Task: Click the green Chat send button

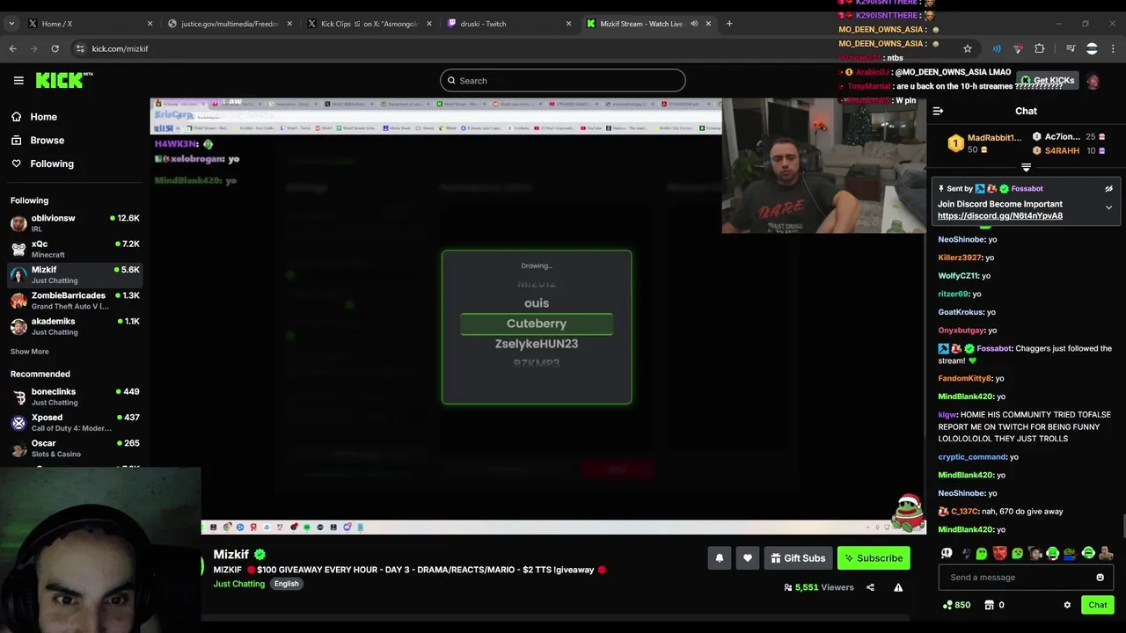Action: click(1098, 605)
